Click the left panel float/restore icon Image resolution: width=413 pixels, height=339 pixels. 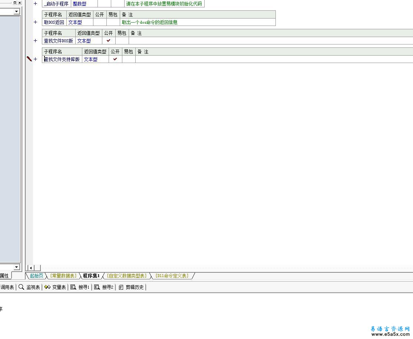click(15, 3)
